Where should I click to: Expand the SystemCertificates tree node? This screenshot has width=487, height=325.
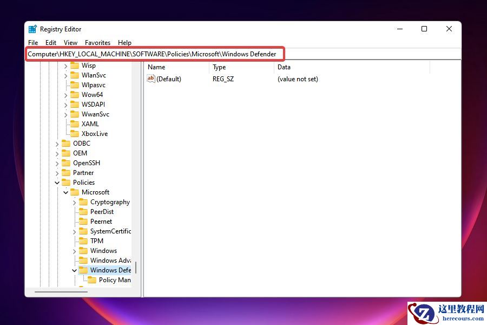75,231
